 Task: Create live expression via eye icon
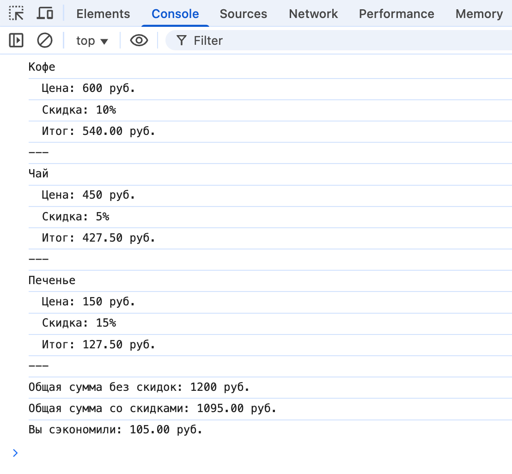(139, 41)
